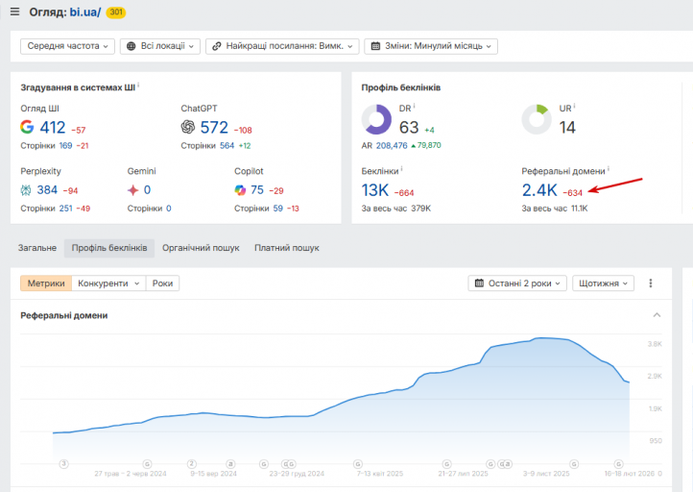Click the calendar icon in Зміни filter

pos(375,46)
